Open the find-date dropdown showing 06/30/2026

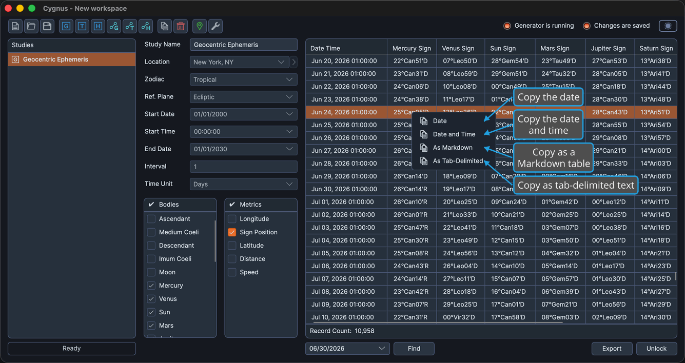(347, 349)
